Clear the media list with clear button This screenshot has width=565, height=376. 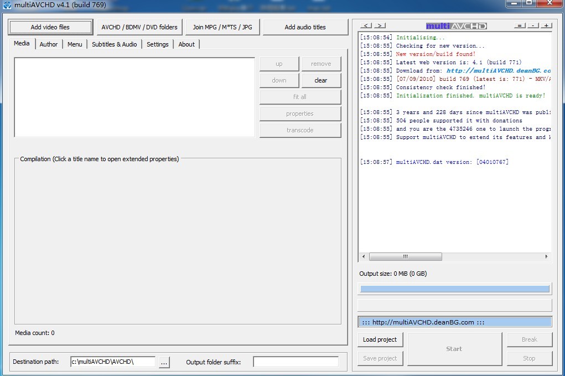[321, 80]
